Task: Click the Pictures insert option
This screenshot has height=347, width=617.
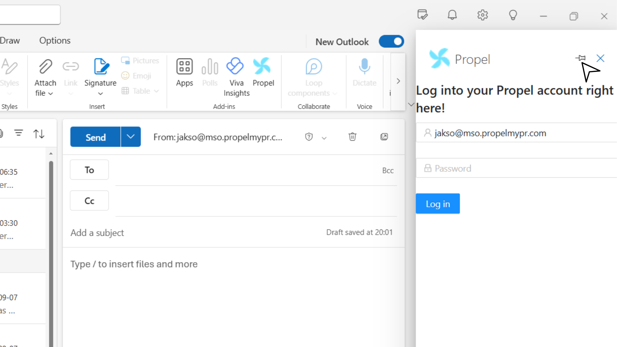Action: point(140,60)
